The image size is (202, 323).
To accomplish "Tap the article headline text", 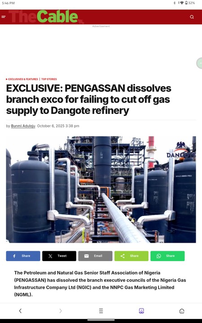I will point(88,99).
